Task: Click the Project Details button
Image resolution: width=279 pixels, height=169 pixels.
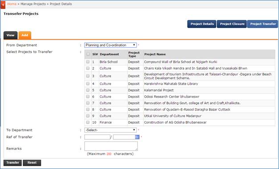Action: tap(202, 24)
